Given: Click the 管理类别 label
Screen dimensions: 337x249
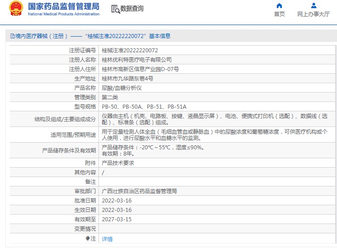Looking at the screenshot, I should coord(85,97).
